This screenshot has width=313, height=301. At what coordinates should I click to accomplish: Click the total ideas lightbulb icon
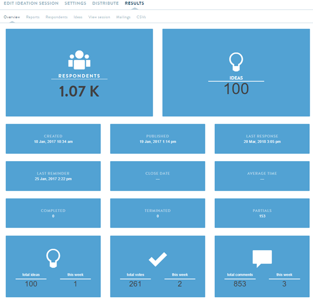point(53,258)
